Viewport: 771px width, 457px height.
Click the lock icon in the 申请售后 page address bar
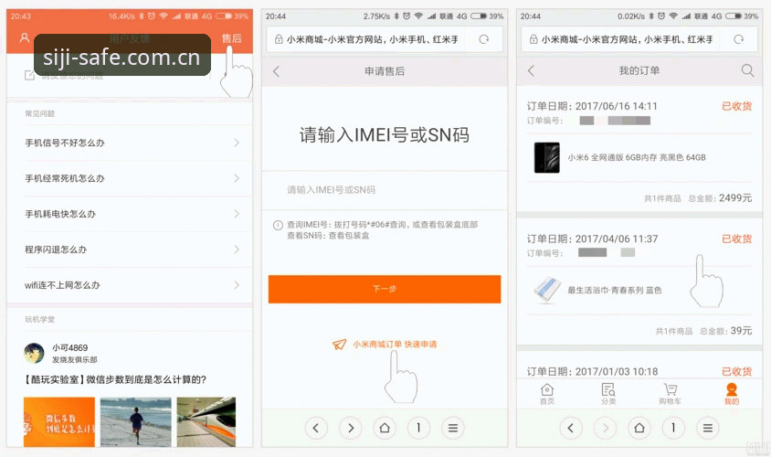click(279, 39)
